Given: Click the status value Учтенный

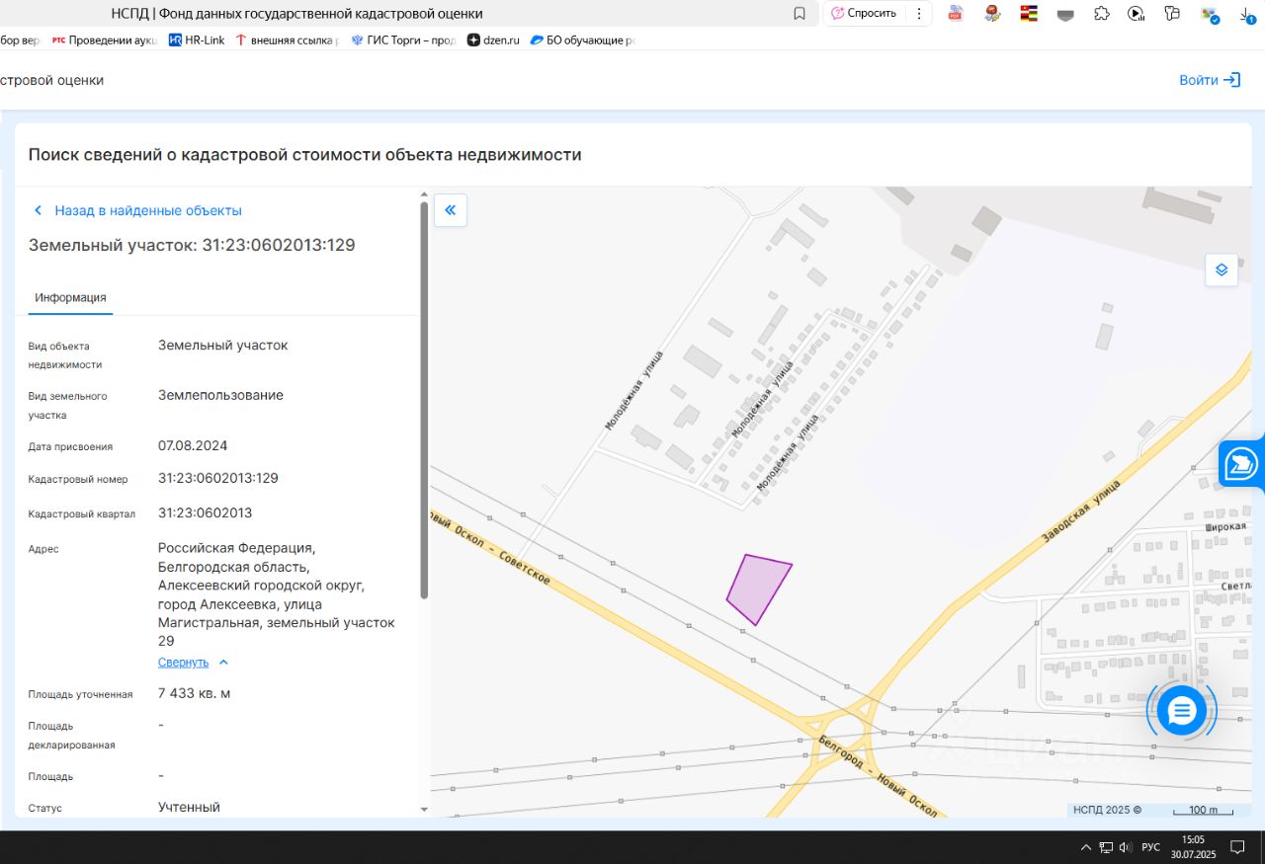Looking at the screenshot, I should (189, 807).
